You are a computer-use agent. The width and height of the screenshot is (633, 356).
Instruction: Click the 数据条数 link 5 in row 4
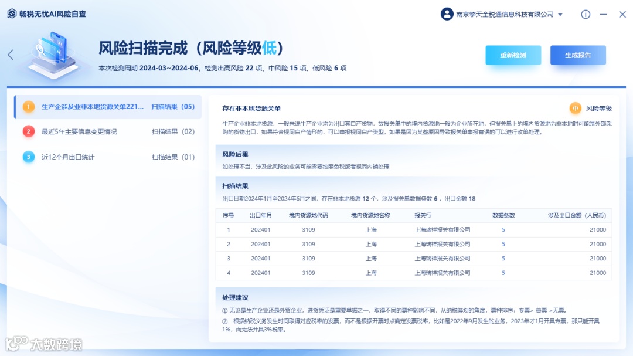(503, 273)
